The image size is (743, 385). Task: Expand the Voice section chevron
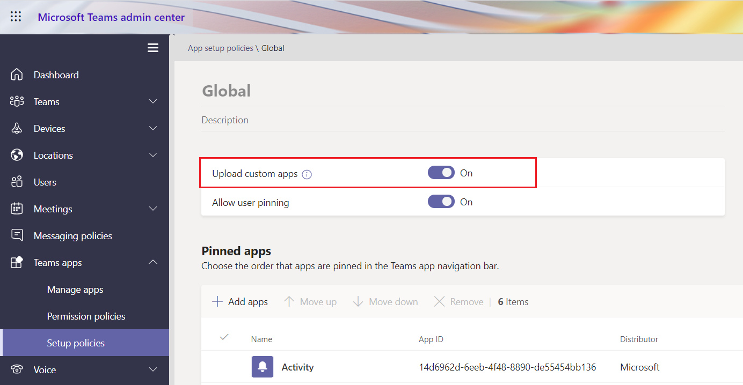[153, 369]
